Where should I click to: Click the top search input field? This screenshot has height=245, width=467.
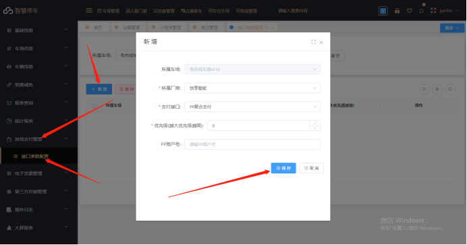[293, 11]
